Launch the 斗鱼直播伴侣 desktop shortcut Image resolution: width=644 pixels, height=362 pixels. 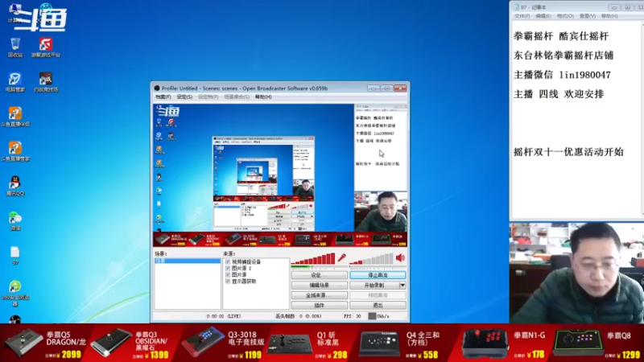pyautogui.click(x=15, y=116)
